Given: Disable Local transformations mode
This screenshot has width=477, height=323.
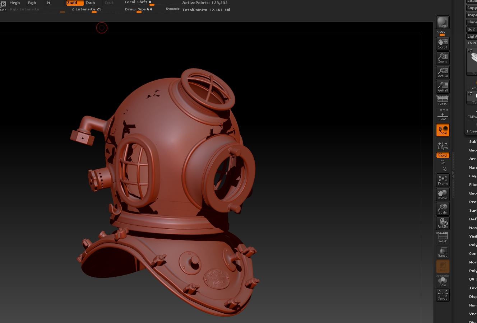Looking at the screenshot, I should pos(443,130).
